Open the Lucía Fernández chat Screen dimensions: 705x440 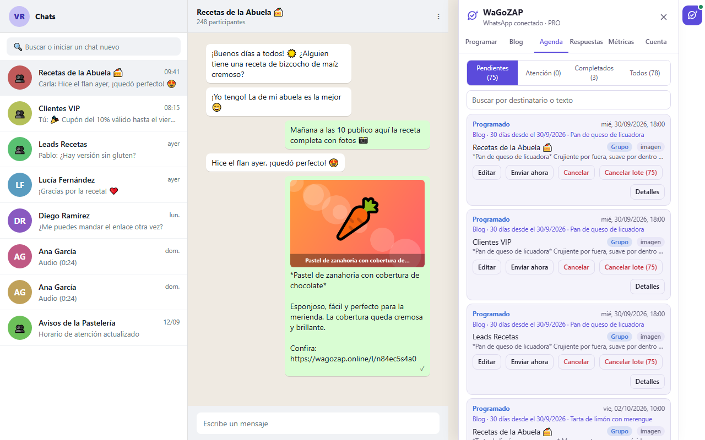tap(94, 185)
